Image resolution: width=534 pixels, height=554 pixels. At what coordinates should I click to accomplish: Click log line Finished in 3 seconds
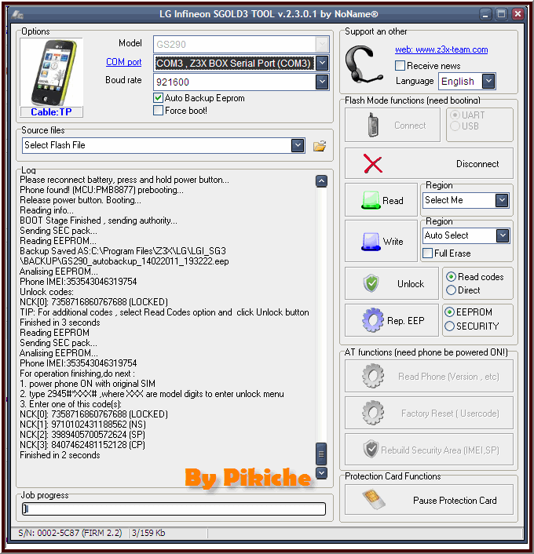point(60,323)
